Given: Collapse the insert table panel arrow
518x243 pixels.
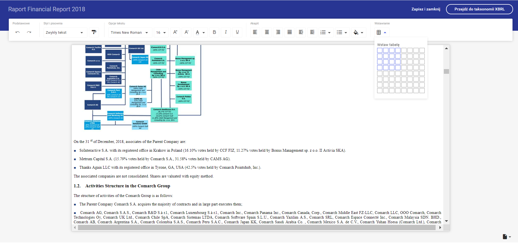Looking at the screenshot, I should point(385,32).
